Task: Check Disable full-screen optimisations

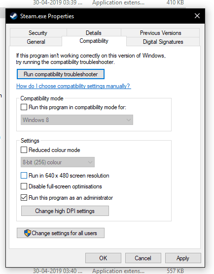Action: click(24, 186)
